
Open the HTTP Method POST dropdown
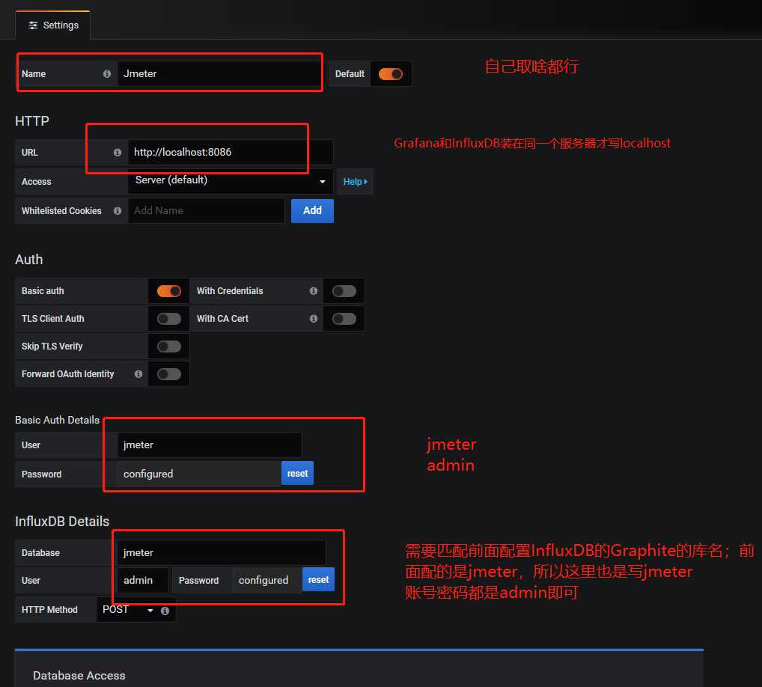tap(128, 610)
